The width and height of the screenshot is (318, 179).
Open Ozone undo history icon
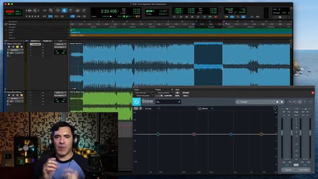pos(295,102)
